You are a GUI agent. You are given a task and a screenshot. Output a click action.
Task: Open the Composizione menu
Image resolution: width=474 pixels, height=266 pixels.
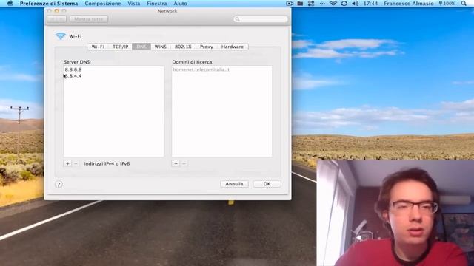tap(103, 4)
